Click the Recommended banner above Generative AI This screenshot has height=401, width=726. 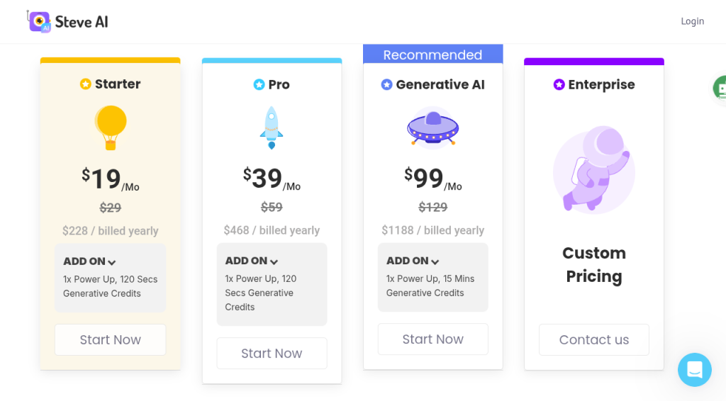point(433,54)
